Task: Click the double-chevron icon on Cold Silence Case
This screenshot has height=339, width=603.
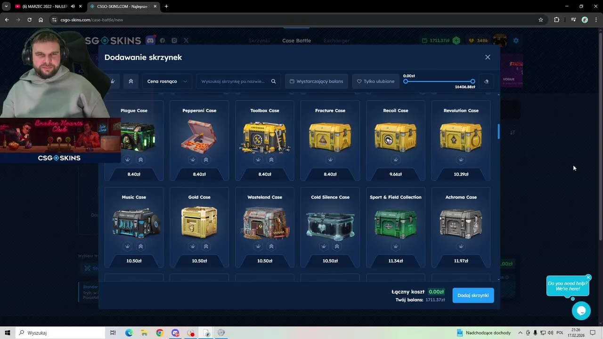Action: 337,246
